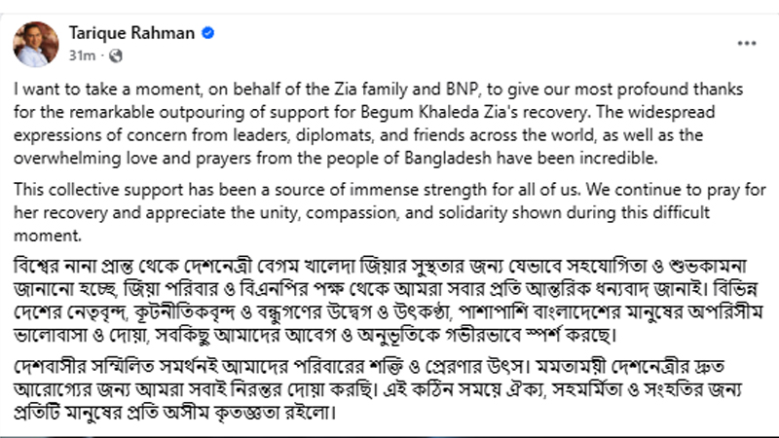The image size is (779, 438).
Task: Click the public audience globe icon
Action: [115, 55]
